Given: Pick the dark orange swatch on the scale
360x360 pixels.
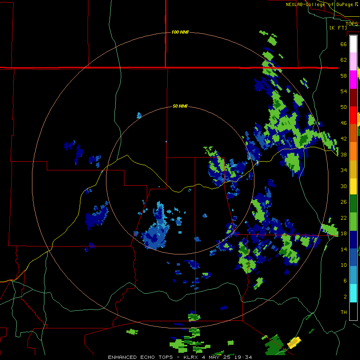Looking at the screenshot, I should tap(353, 133).
